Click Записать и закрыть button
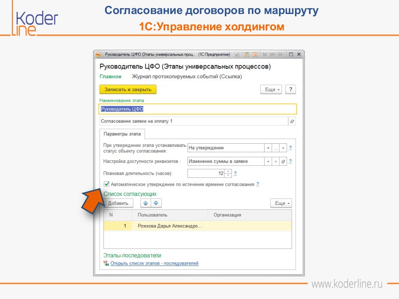This screenshot has width=399, height=299. (128, 89)
